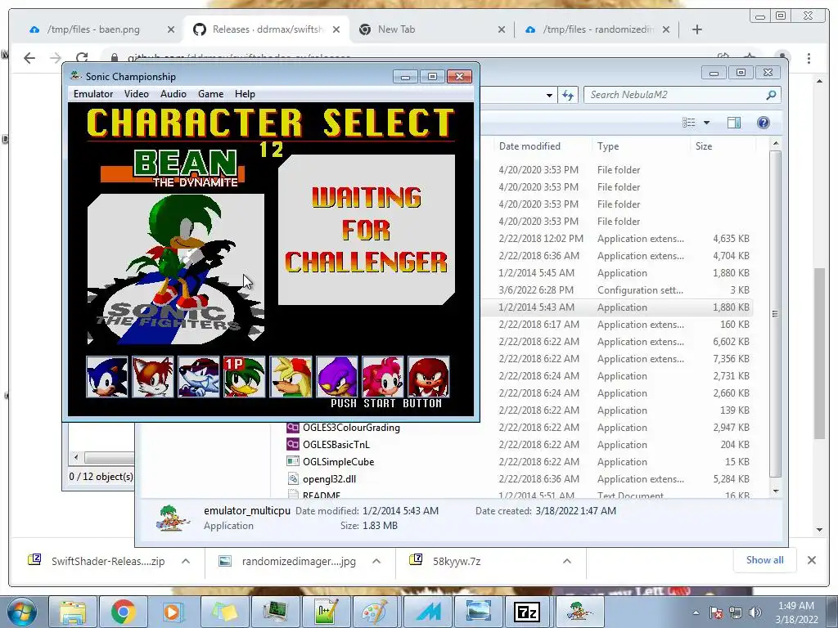Screen dimensions: 838x628
Task: Open the Emulator menu in Sonic Championship
Action: click(x=93, y=94)
